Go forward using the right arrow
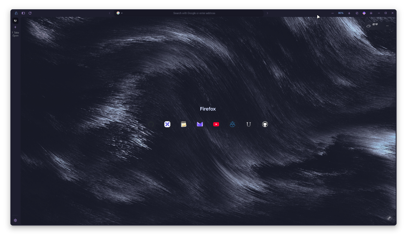This screenshot has width=407, height=237. coord(267,13)
